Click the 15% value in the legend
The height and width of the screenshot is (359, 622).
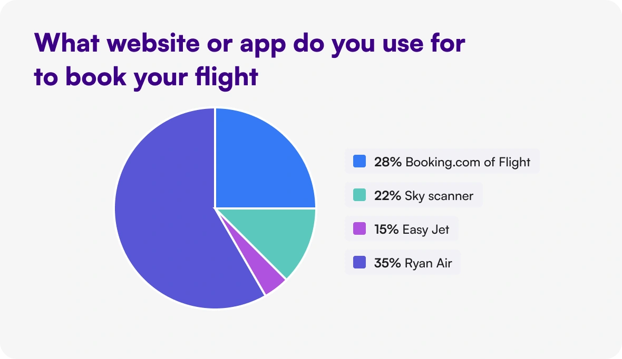(x=386, y=230)
